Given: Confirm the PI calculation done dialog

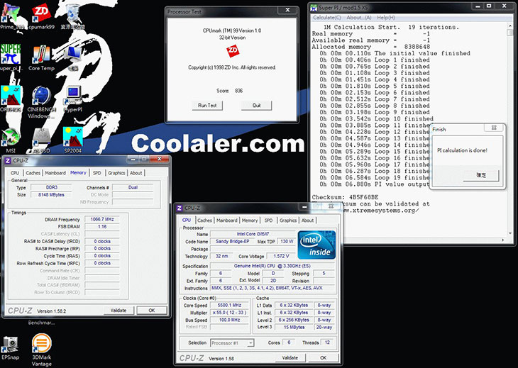Looking at the screenshot, I should 481,175.
